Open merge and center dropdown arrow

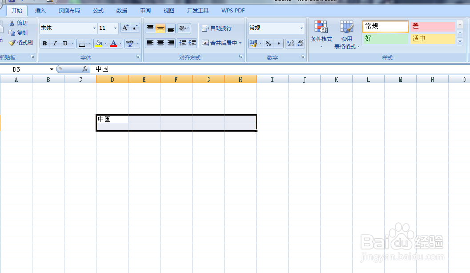241,43
